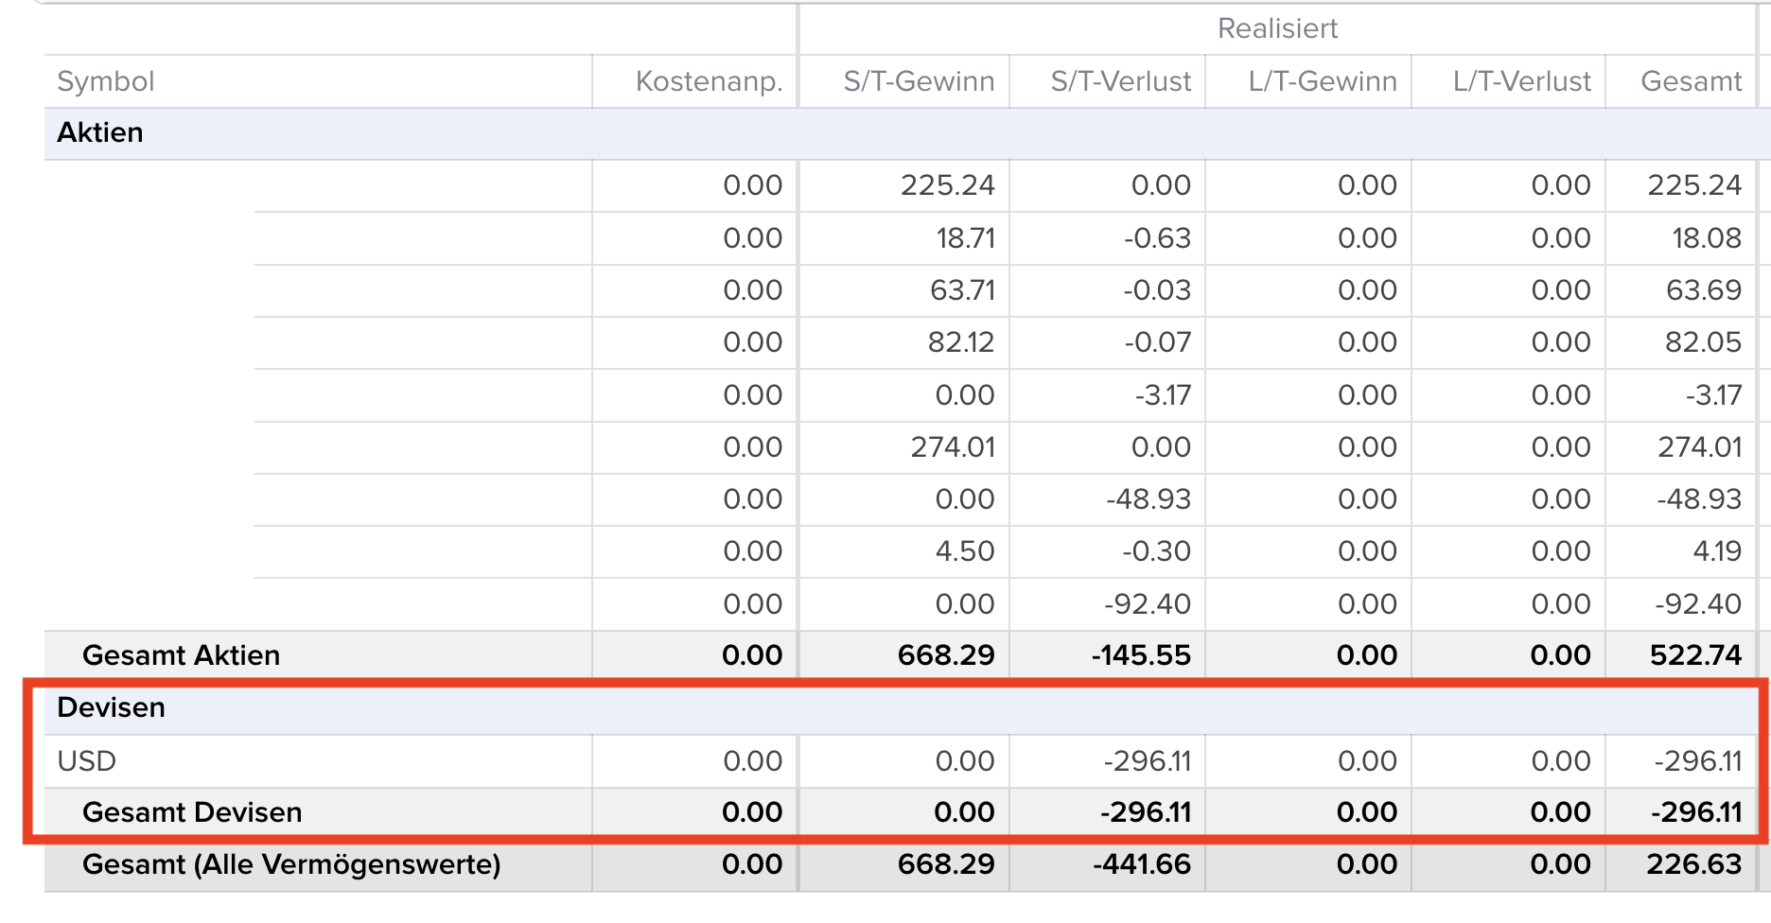
Task: Click the 82.12 S/T-Gewinn cell
Action: (960, 342)
